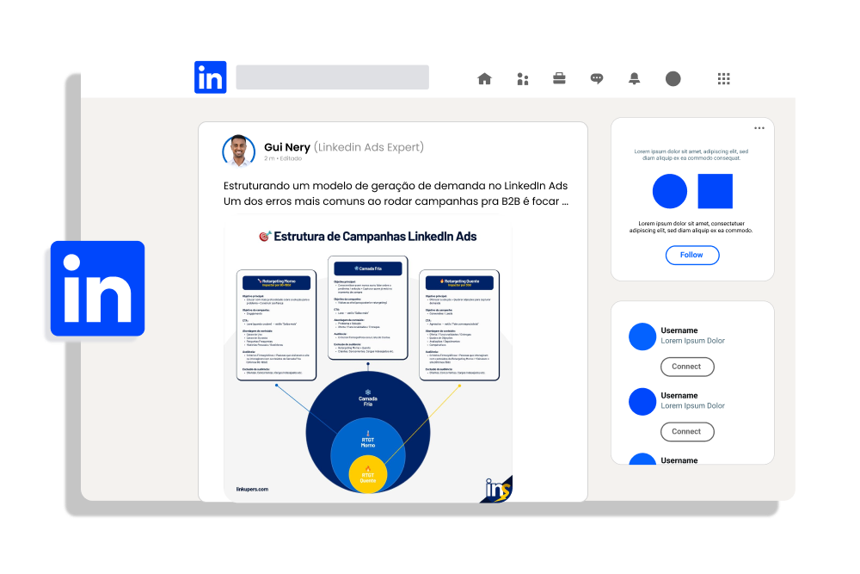The image size is (860, 574).
Task: Select the Jobs briefcase icon
Action: 559,77
